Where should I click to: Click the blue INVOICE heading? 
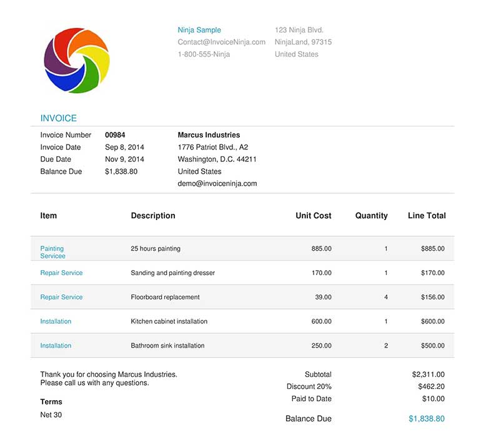(59, 118)
